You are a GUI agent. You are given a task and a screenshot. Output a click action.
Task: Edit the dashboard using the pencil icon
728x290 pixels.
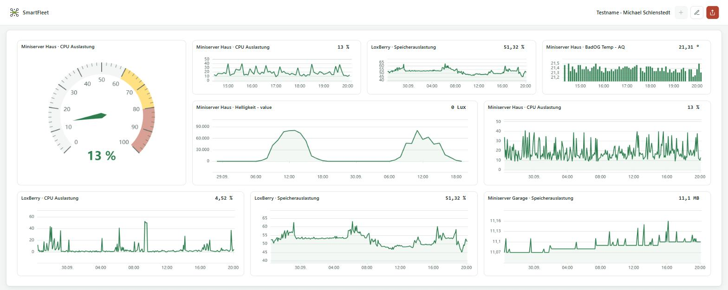[696, 13]
